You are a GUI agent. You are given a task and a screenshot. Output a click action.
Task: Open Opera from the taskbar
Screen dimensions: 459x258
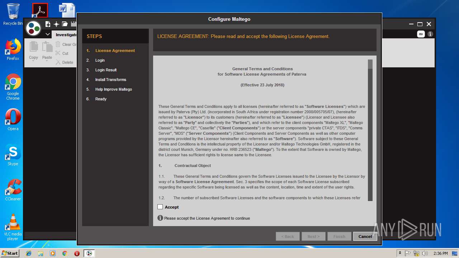77,253
